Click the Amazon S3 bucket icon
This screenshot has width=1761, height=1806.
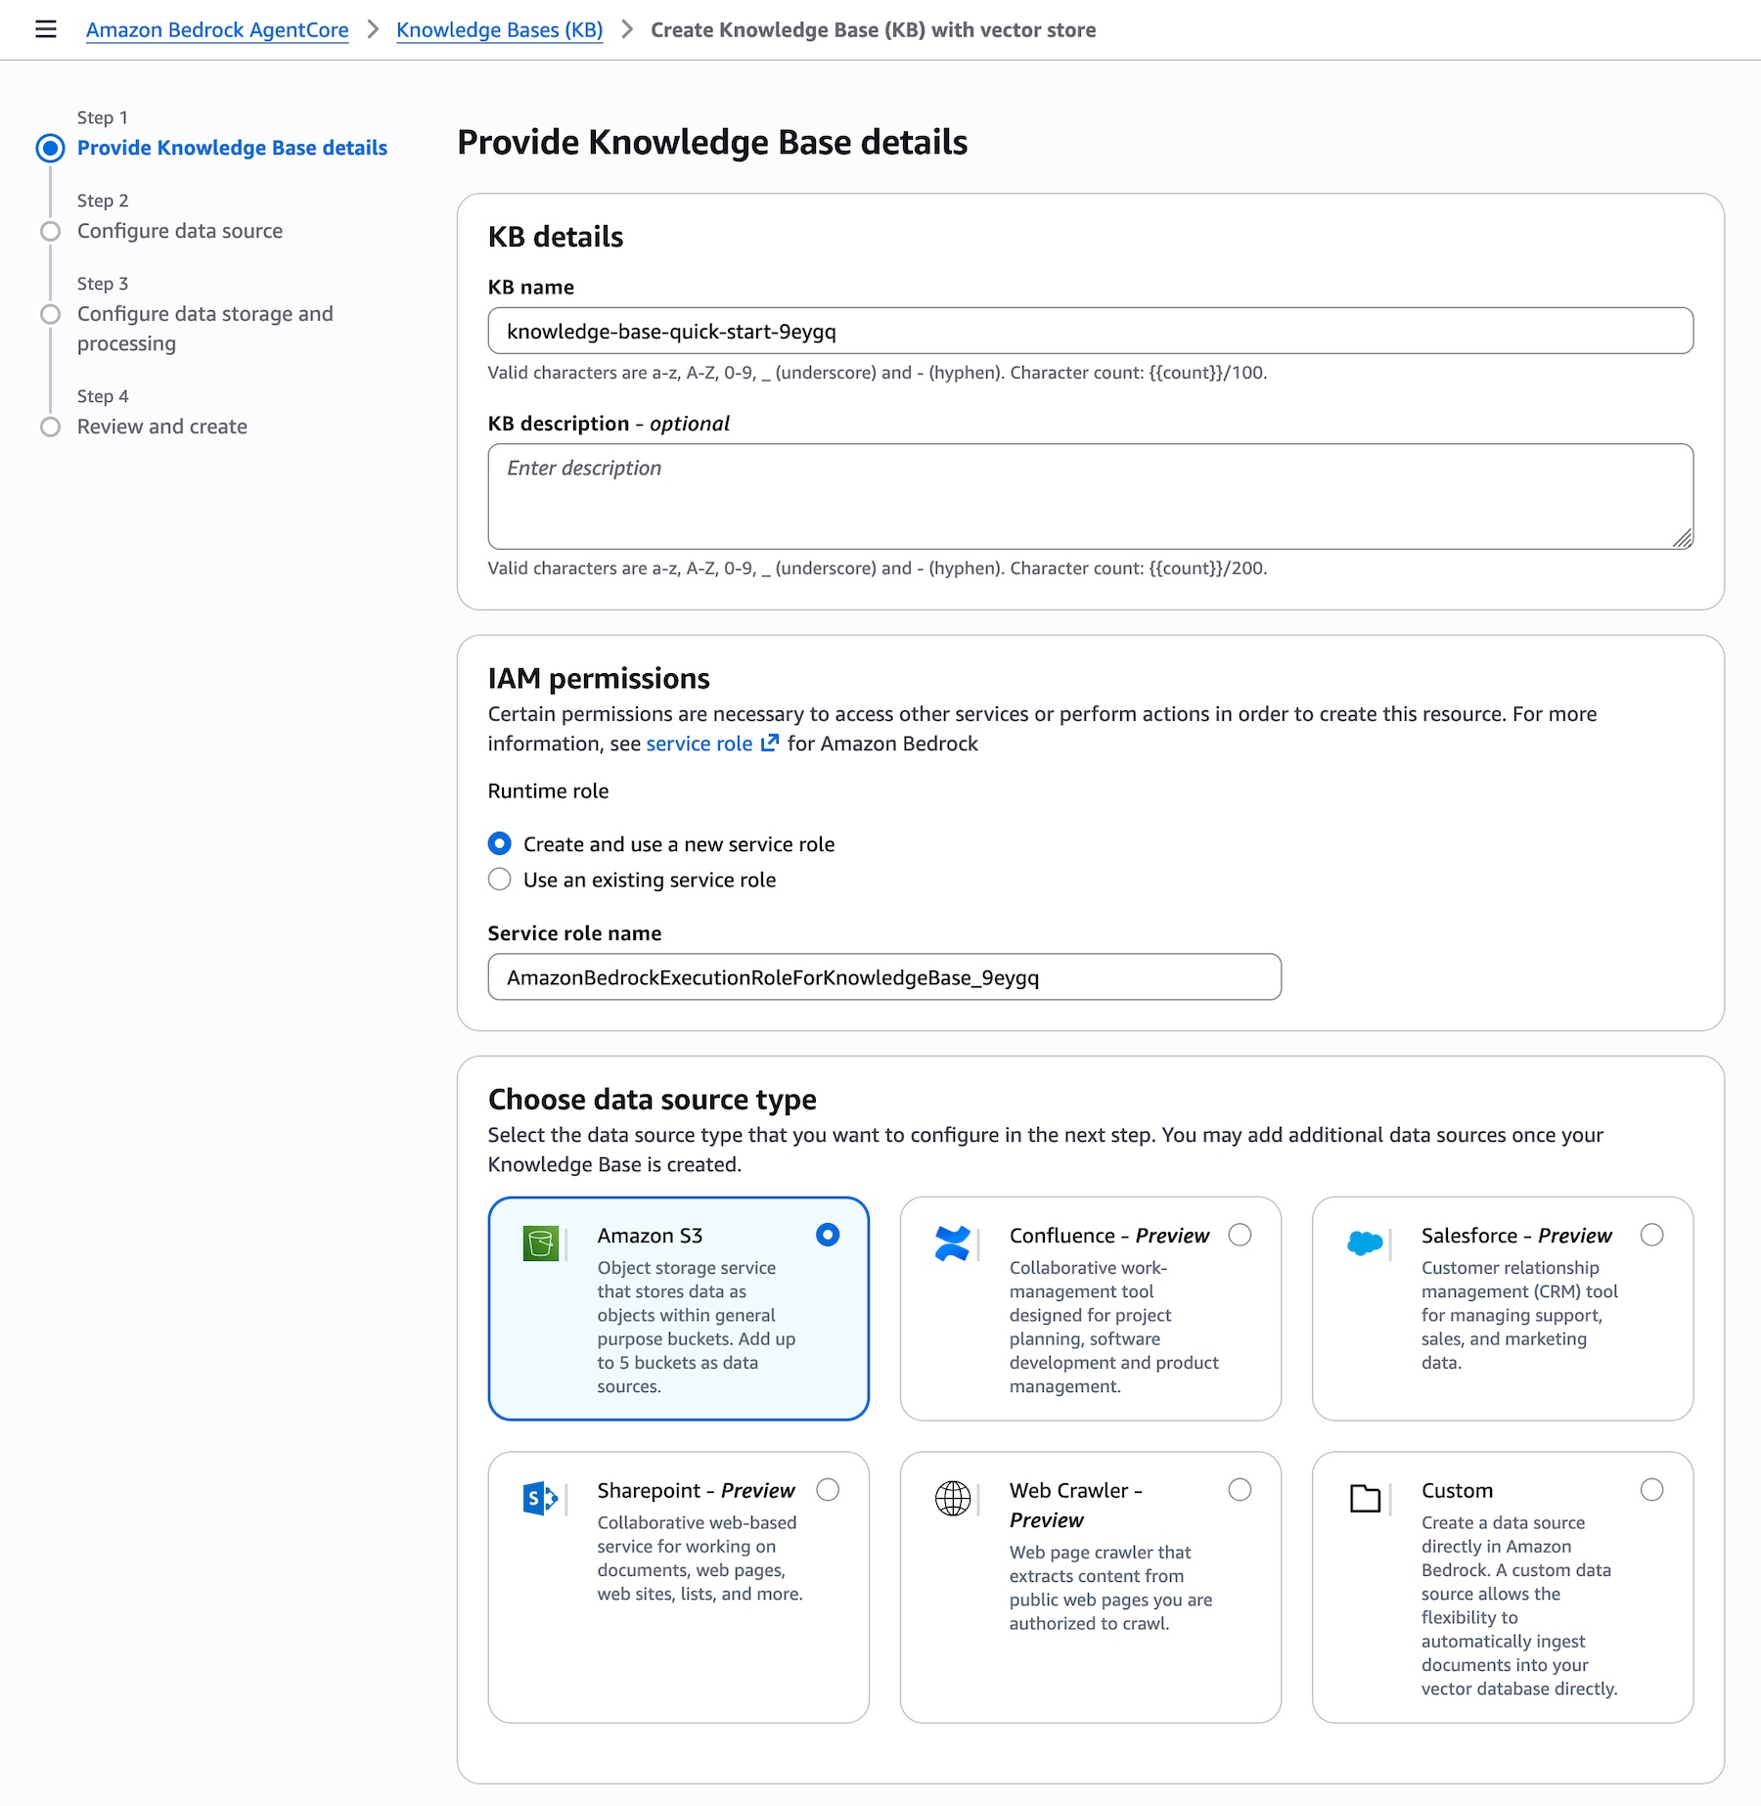click(541, 1243)
